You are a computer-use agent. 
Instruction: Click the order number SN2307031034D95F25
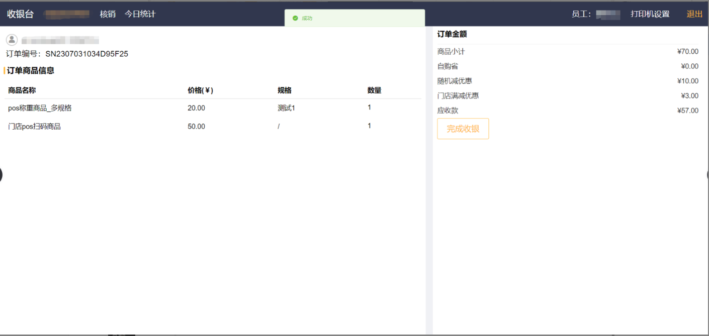click(86, 54)
